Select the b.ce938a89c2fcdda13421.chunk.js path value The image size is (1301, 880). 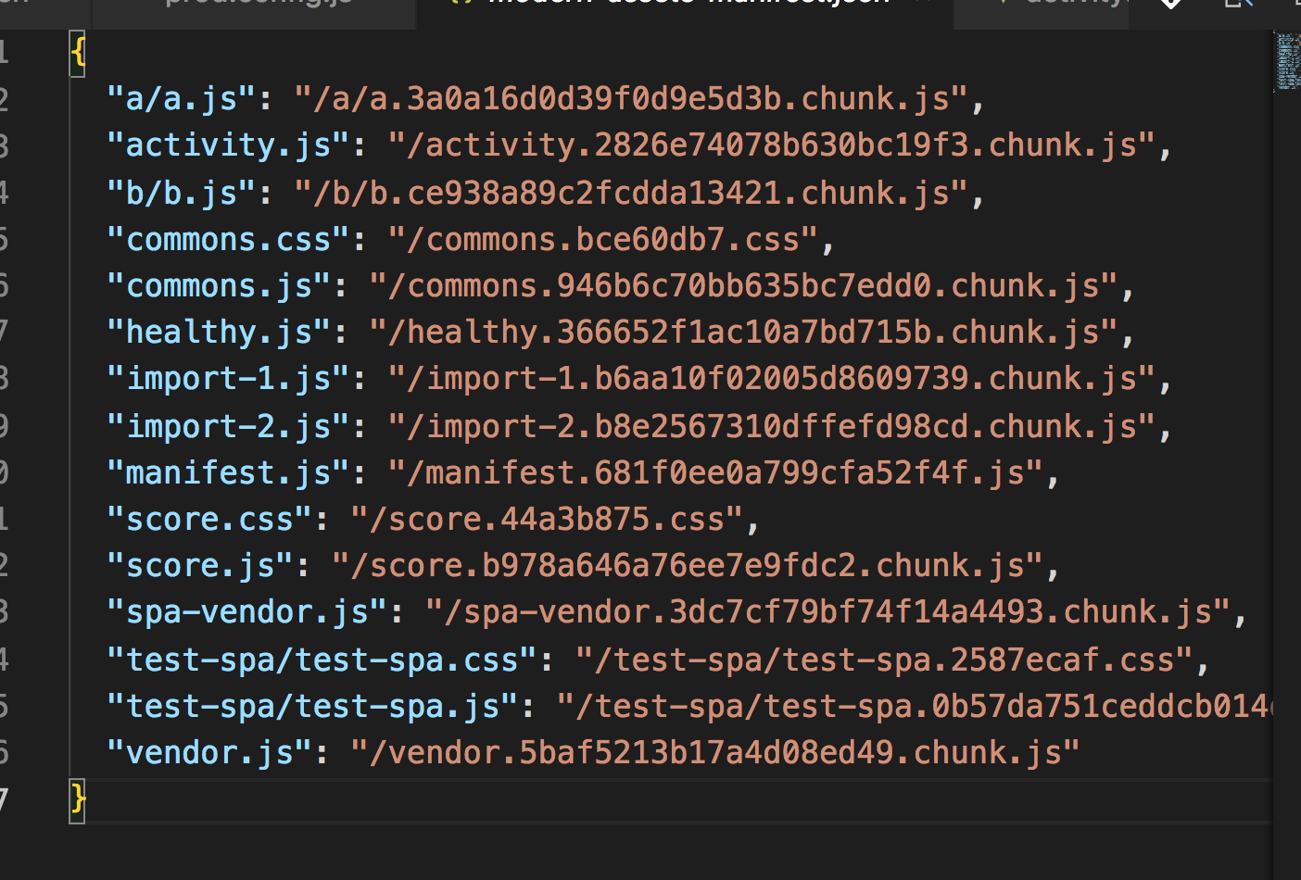coord(632,193)
